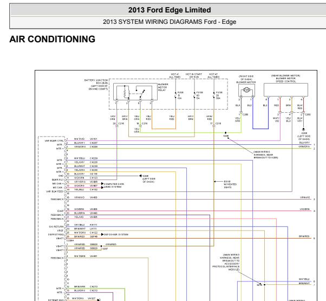Viewport: 326px width, 301px height.
Task: Click the 'SIG RETURN' pin label
Action: click(x=56, y=227)
